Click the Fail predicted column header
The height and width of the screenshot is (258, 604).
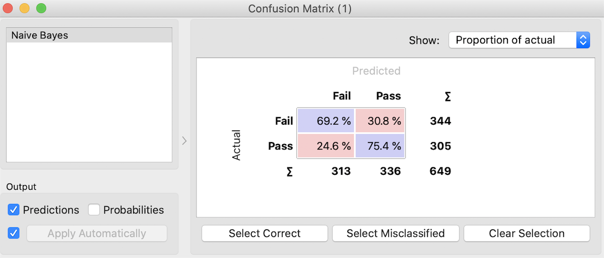coord(342,96)
